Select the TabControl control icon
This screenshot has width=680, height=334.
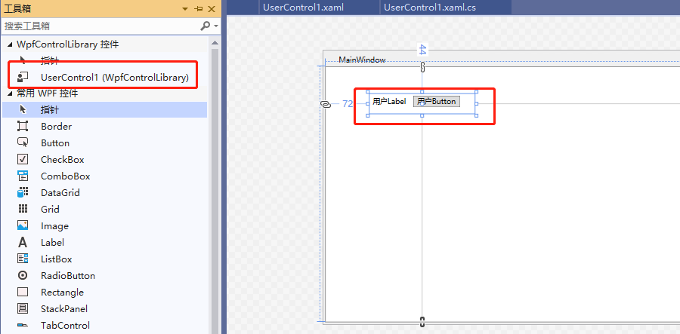point(23,325)
